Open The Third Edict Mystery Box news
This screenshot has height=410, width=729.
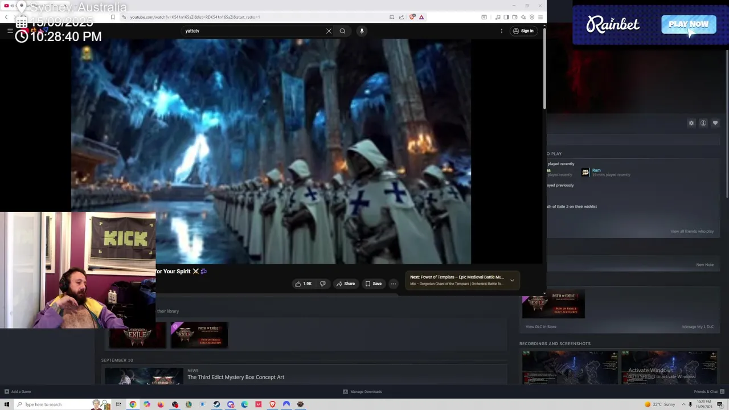236,377
